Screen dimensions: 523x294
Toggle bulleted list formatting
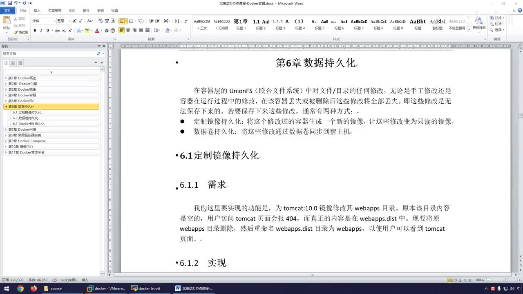[x=122, y=21]
